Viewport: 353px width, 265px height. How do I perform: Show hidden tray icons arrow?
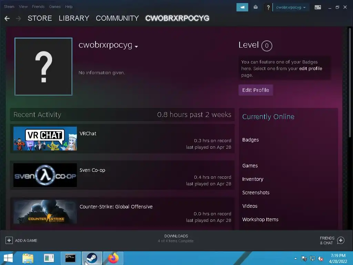coord(295,258)
